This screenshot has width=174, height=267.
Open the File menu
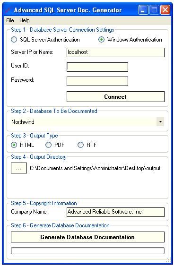(10, 20)
